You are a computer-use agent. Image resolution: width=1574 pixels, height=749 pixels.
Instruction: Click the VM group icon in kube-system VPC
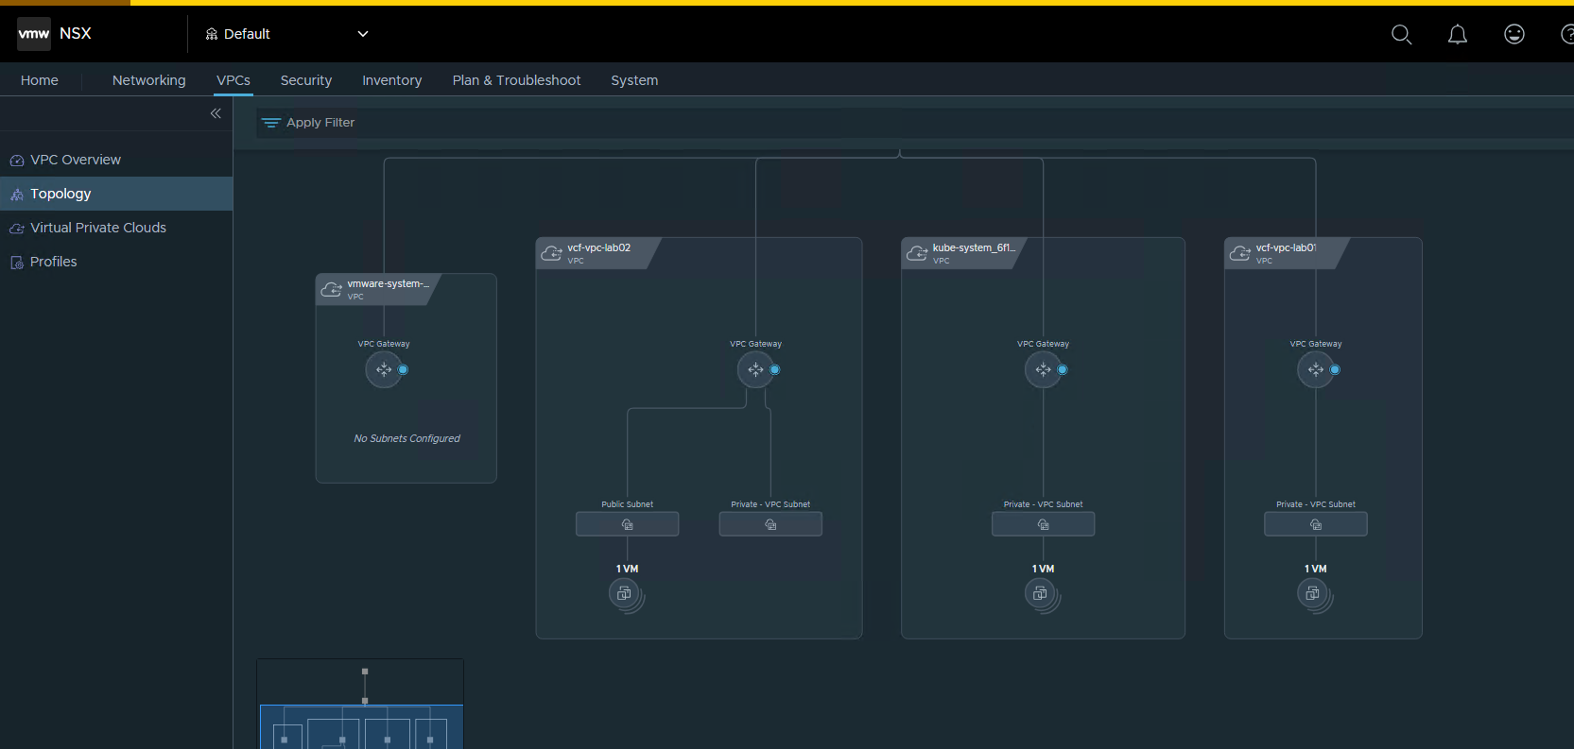coord(1040,594)
